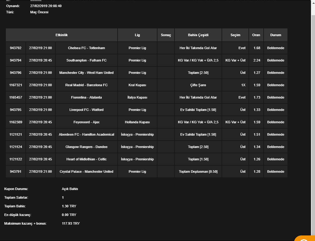
Task: Click the Toplam Deplasman [0.50] bet type
Action: point(198,171)
